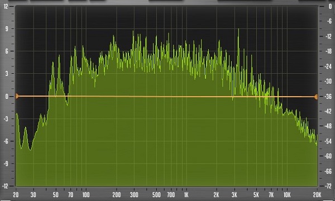
Task: Click the 0 gain label on left scale
Action: (x=6, y=97)
